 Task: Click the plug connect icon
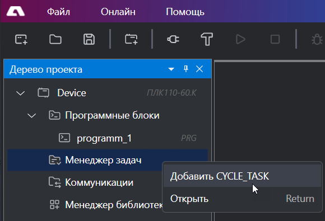[173, 39]
